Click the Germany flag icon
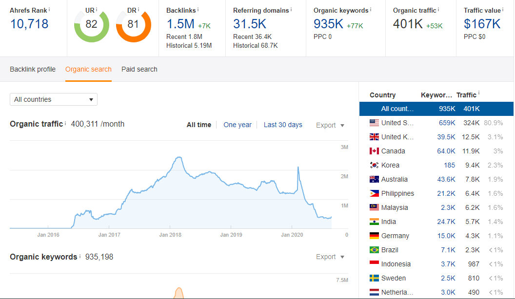515x299 pixels. click(x=375, y=235)
